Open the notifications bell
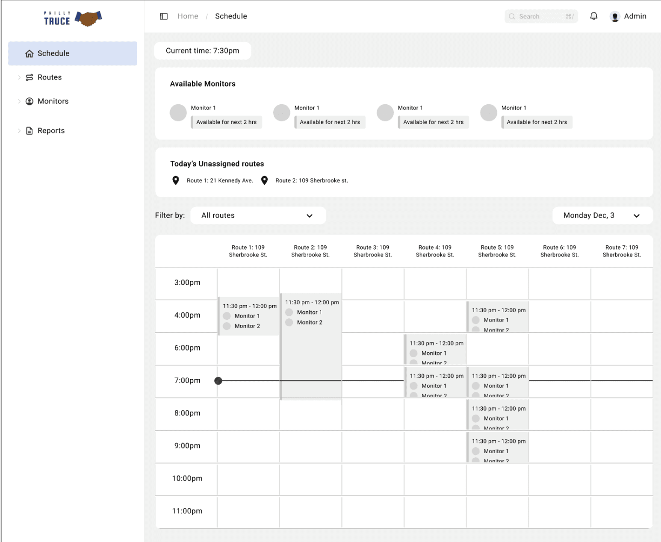The width and height of the screenshot is (661, 542). (x=593, y=16)
